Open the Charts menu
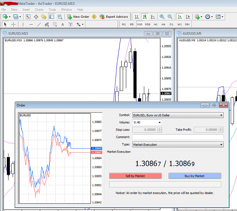237x211 pixels. 39,10
